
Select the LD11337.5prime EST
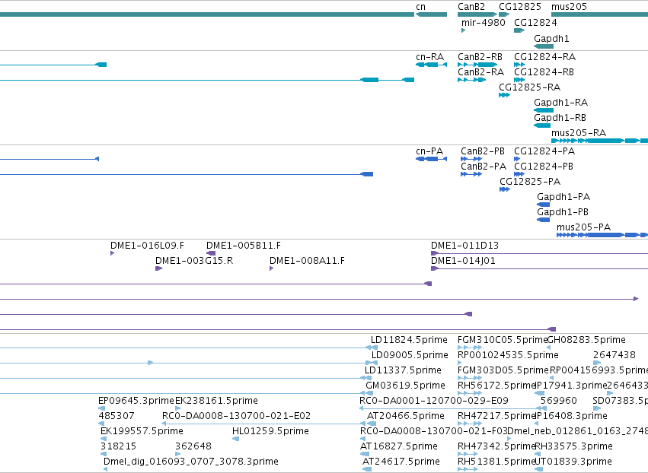pyautogui.click(x=368, y=378)
